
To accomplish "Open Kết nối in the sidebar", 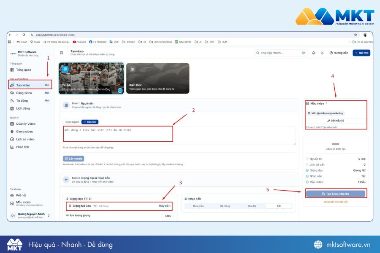I will [30, 195].
